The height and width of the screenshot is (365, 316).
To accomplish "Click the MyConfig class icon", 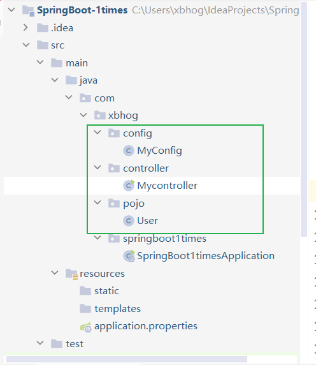I will click(x=129, y=151).
